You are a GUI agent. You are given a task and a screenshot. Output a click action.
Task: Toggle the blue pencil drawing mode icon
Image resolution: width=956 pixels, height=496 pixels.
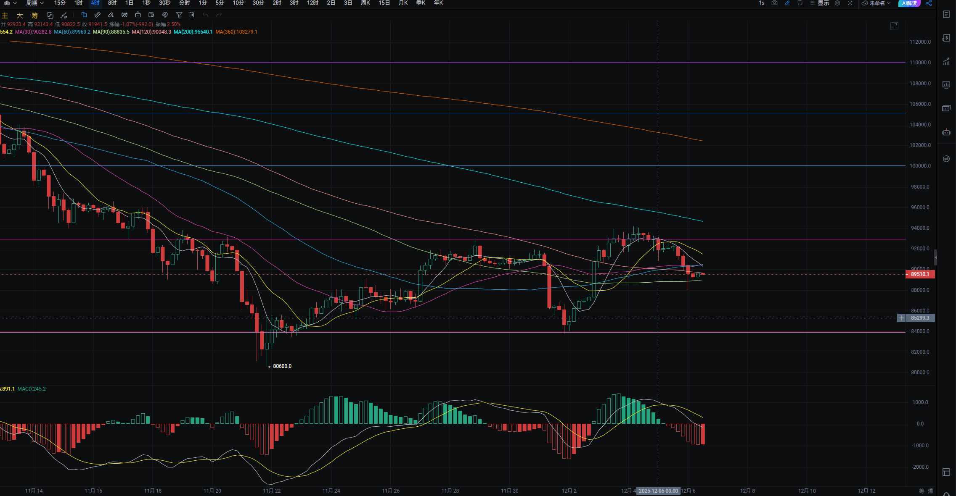coord(787,3)
